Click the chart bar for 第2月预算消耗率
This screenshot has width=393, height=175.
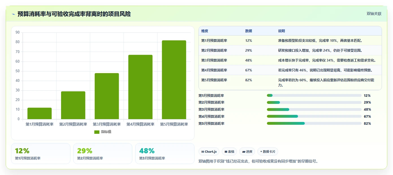73,105
